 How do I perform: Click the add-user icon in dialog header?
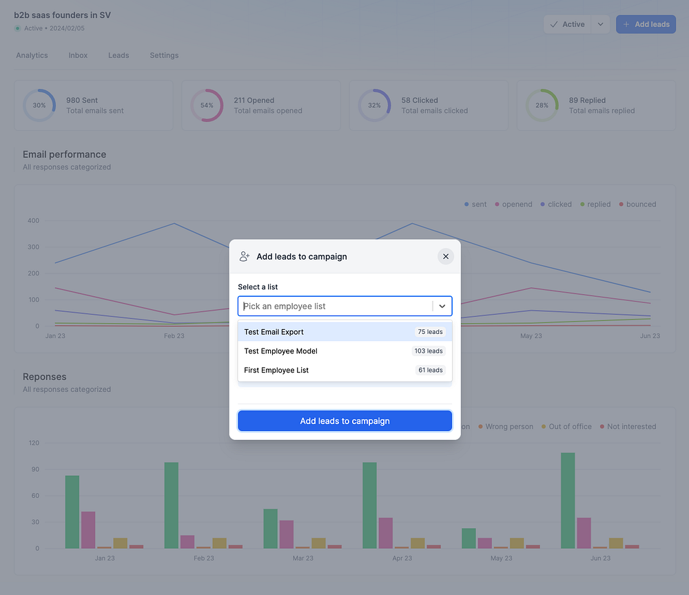pyautogui.click(x=245, y=256)
